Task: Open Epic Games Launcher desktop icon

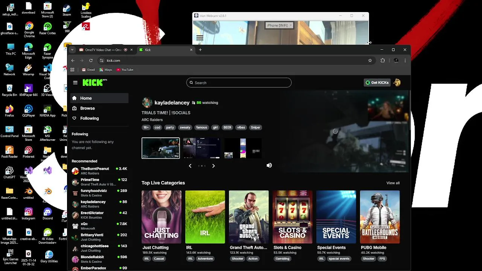Action: [x=10, y=257]
